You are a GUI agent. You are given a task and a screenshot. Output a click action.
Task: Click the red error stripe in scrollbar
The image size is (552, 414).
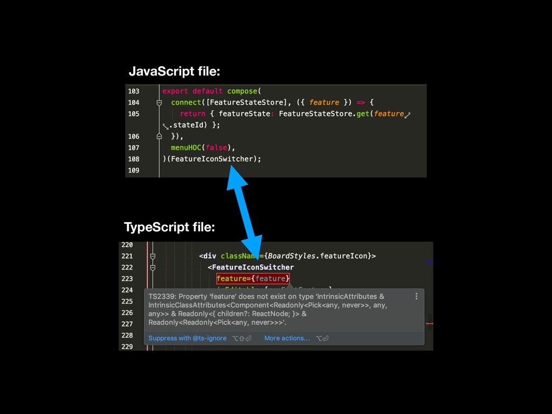[x=430, y=323]
